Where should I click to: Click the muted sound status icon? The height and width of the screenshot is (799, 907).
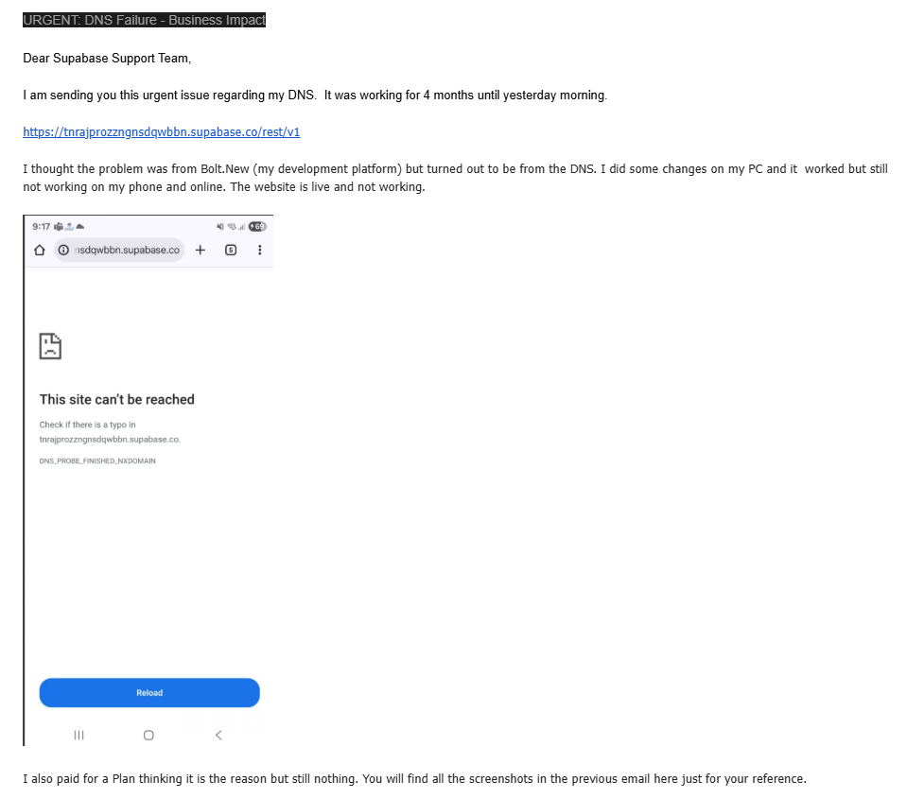click(x=219, y=227)
